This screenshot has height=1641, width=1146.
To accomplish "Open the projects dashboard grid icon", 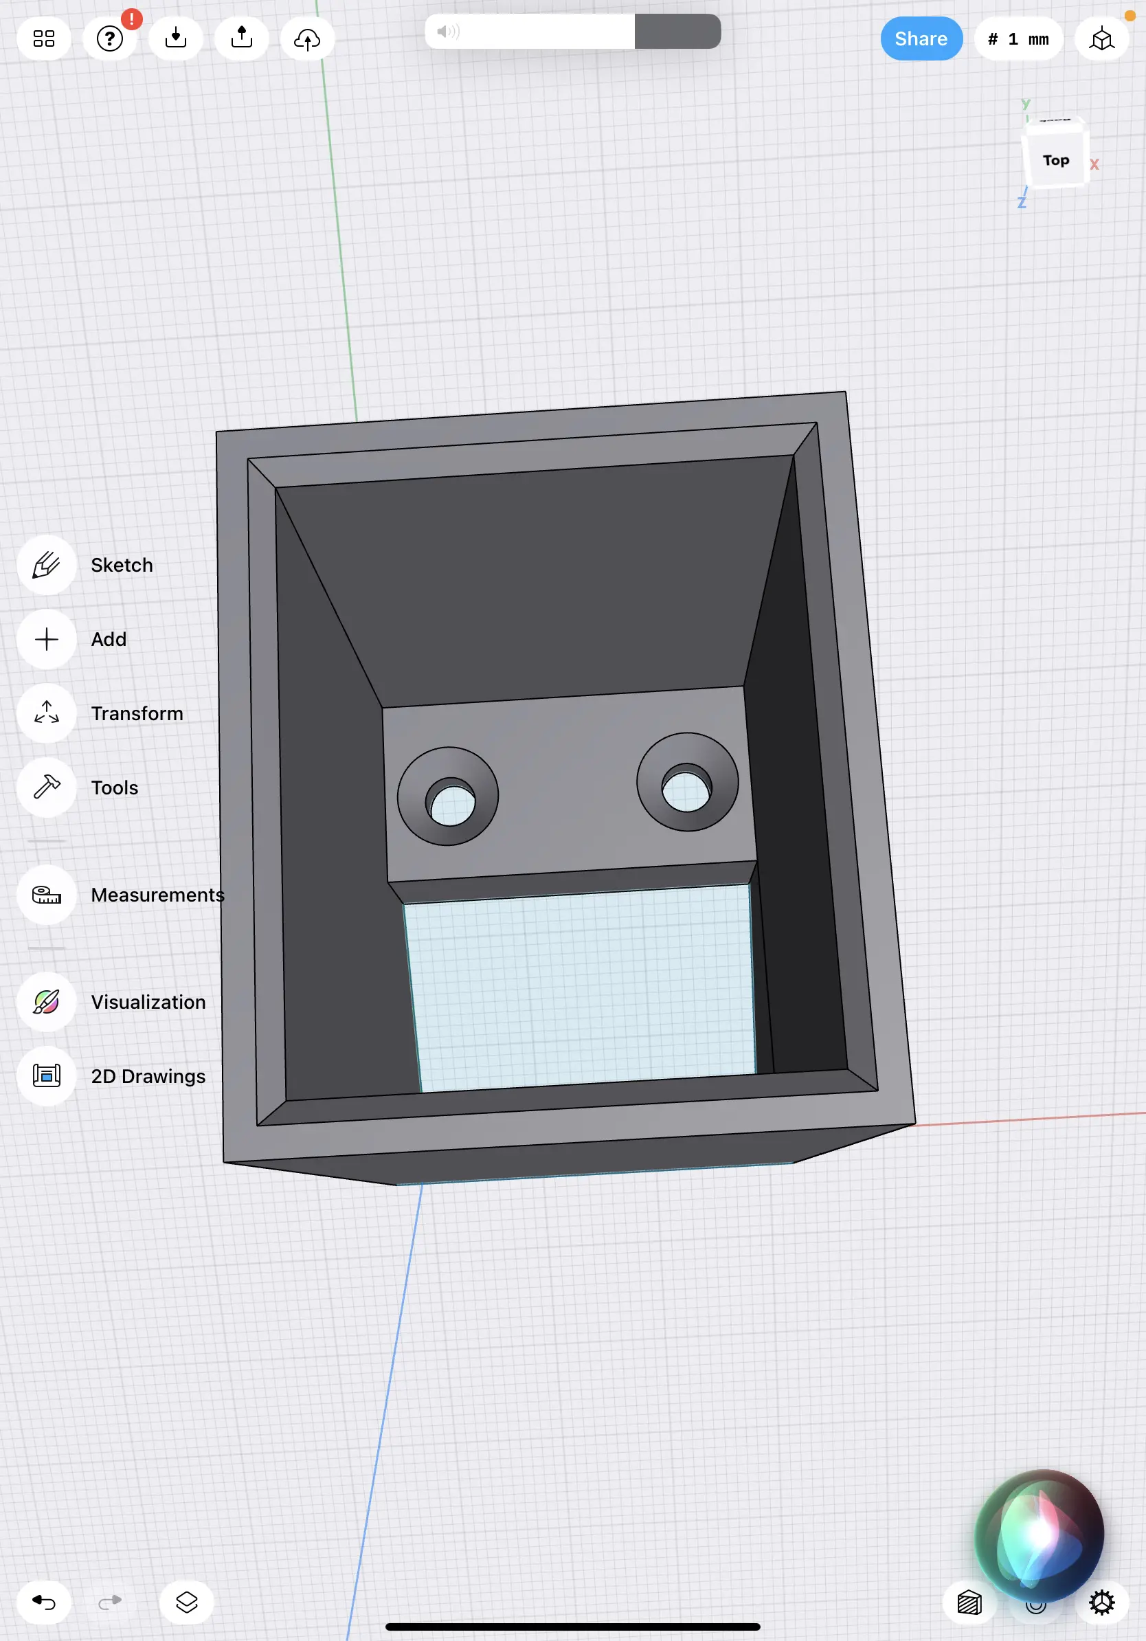I will point(43,38).
